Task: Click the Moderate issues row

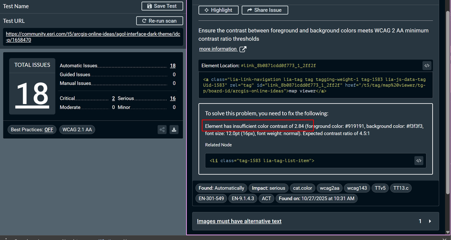Action: point(87,107)
